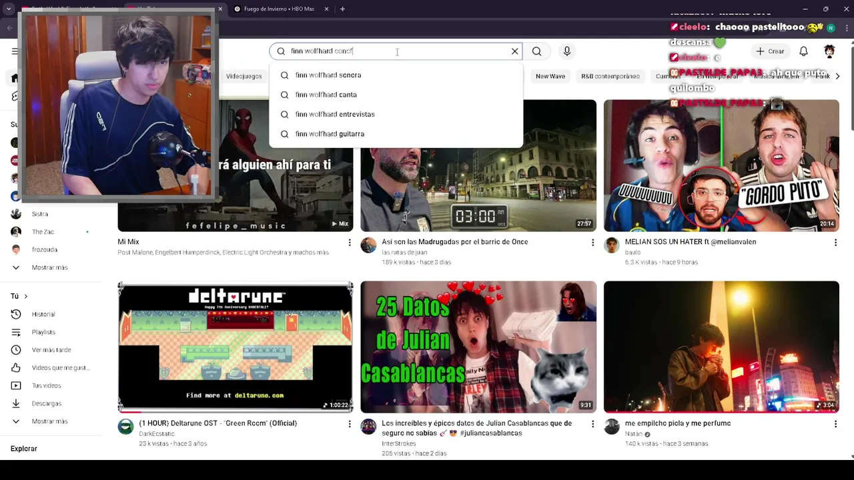Viewport: 854px width, 480px height.
Task: Select suggestion 'finn wolfhard guitarra'
Action: pos(396,134)
